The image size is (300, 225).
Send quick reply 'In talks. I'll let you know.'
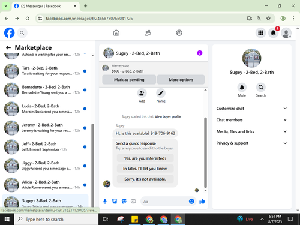click(x=145, y=169)
